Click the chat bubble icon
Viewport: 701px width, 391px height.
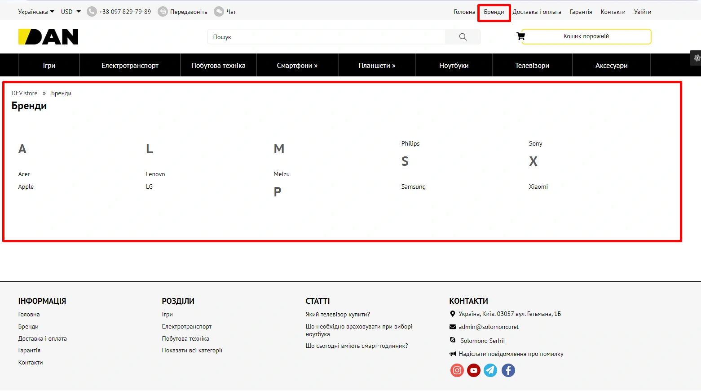(219, 12)
